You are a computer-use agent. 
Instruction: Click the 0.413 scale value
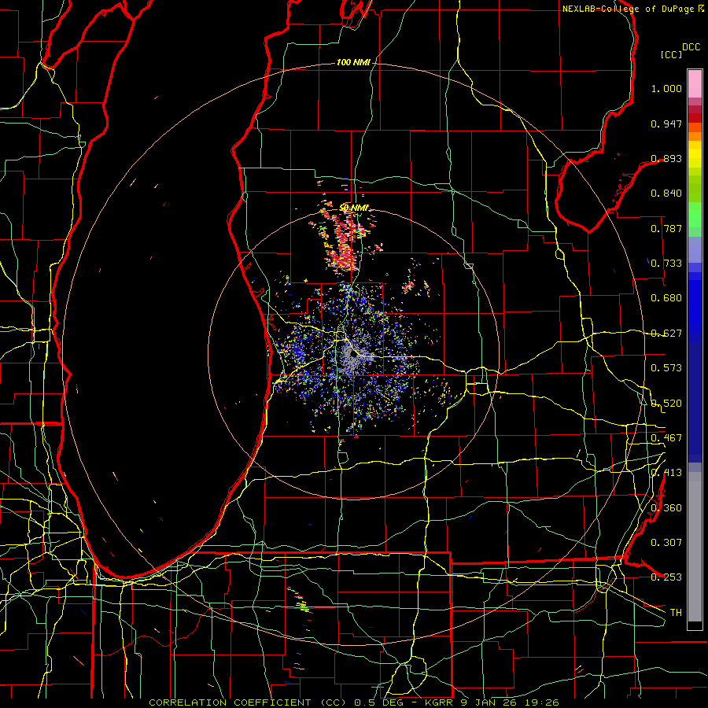(x=666, y=473)
